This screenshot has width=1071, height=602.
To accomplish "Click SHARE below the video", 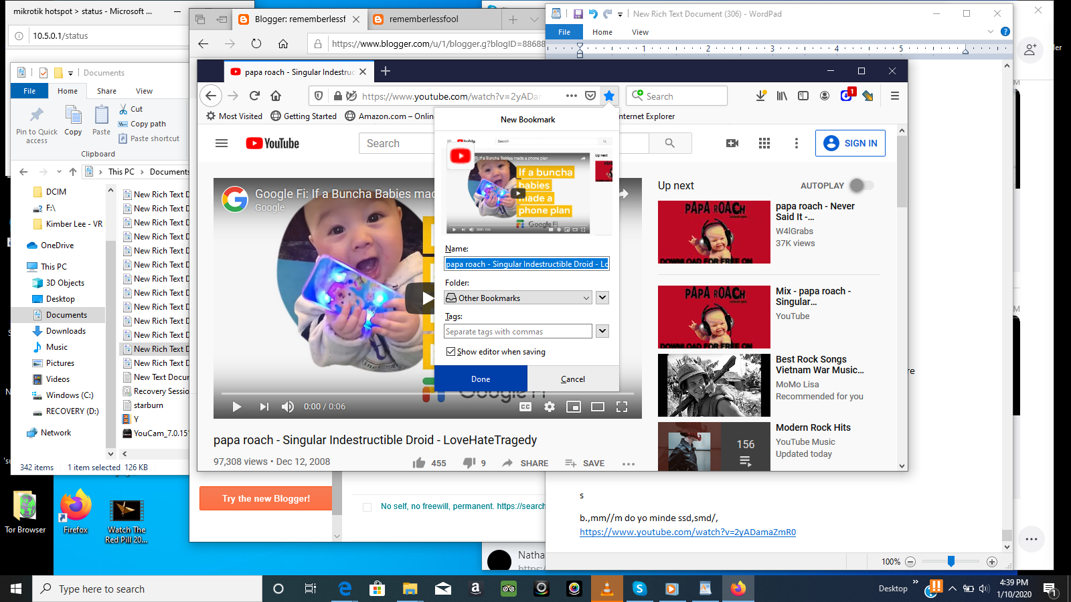I will click(525, 463).
